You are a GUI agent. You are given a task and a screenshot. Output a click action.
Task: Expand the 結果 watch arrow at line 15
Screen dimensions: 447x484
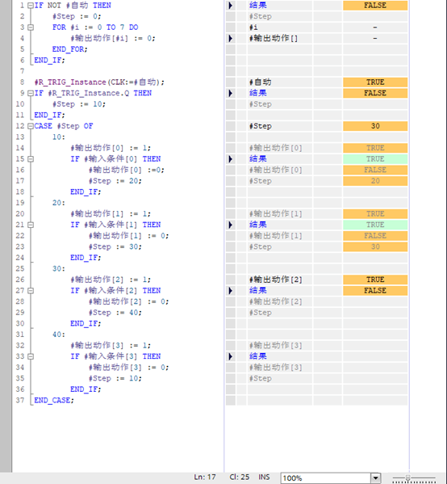point(230,159)
